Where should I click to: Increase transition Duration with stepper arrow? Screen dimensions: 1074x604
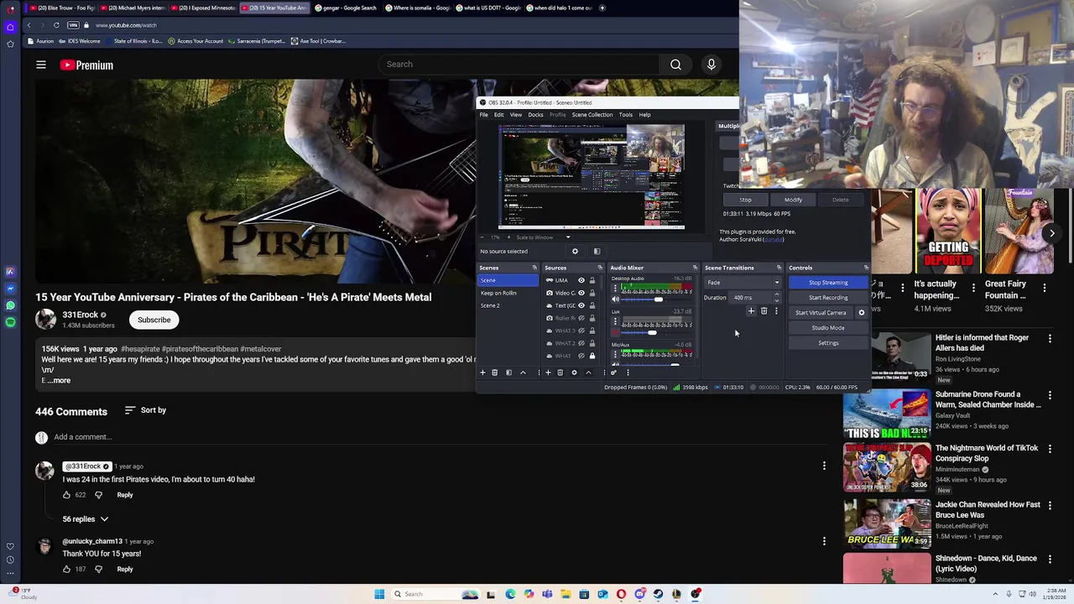pos(776,294)
